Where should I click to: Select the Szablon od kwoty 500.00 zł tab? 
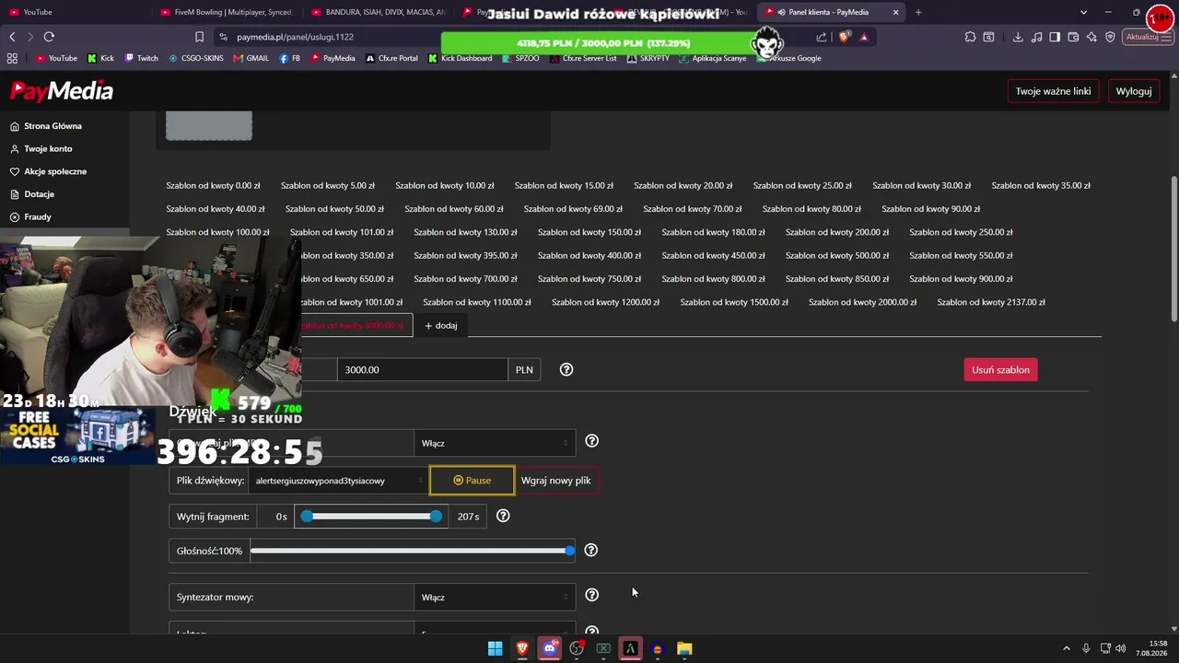837,256
